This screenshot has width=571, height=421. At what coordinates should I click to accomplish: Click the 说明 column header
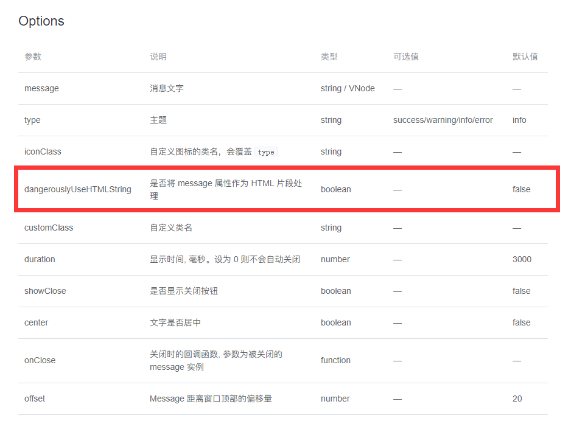[156, 57]
